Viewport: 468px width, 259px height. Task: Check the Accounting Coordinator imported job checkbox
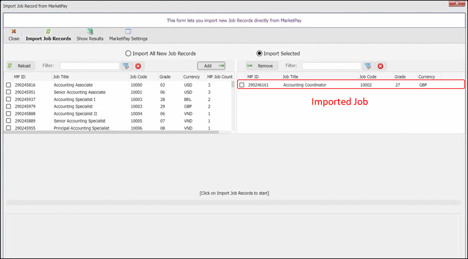(x=242, y=85)
